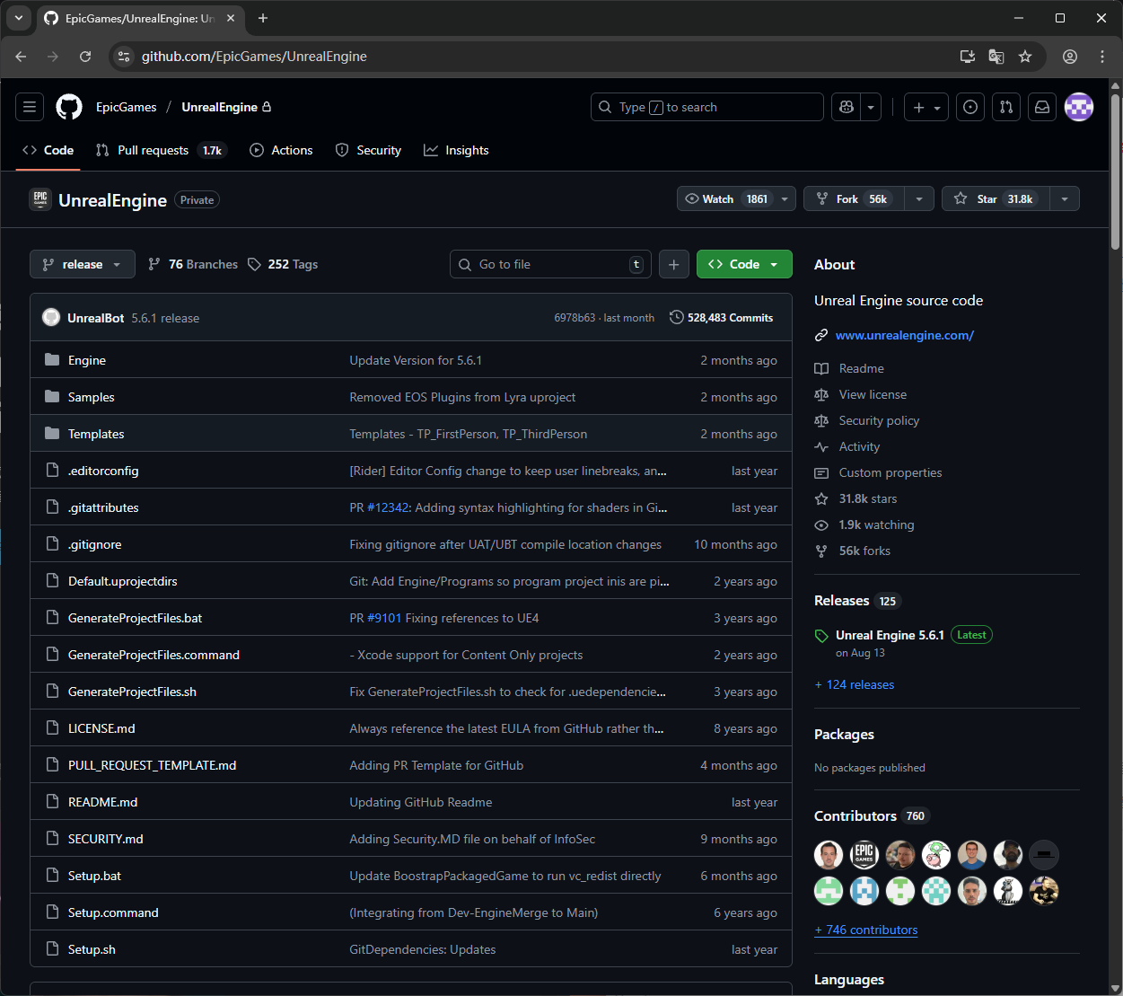Click the + 124 releases link
Screen dimensions: 1123x996
[x=855, y=684]
